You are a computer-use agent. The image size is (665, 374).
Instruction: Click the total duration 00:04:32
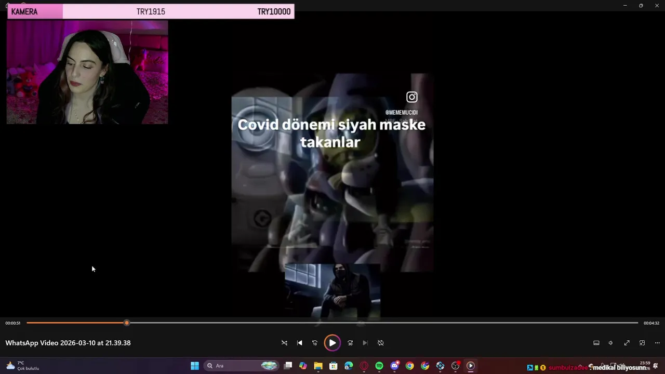651,323
